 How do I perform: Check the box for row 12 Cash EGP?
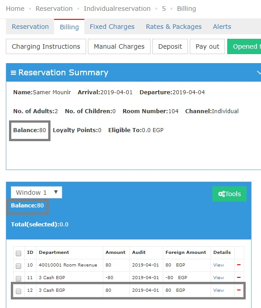18,291
